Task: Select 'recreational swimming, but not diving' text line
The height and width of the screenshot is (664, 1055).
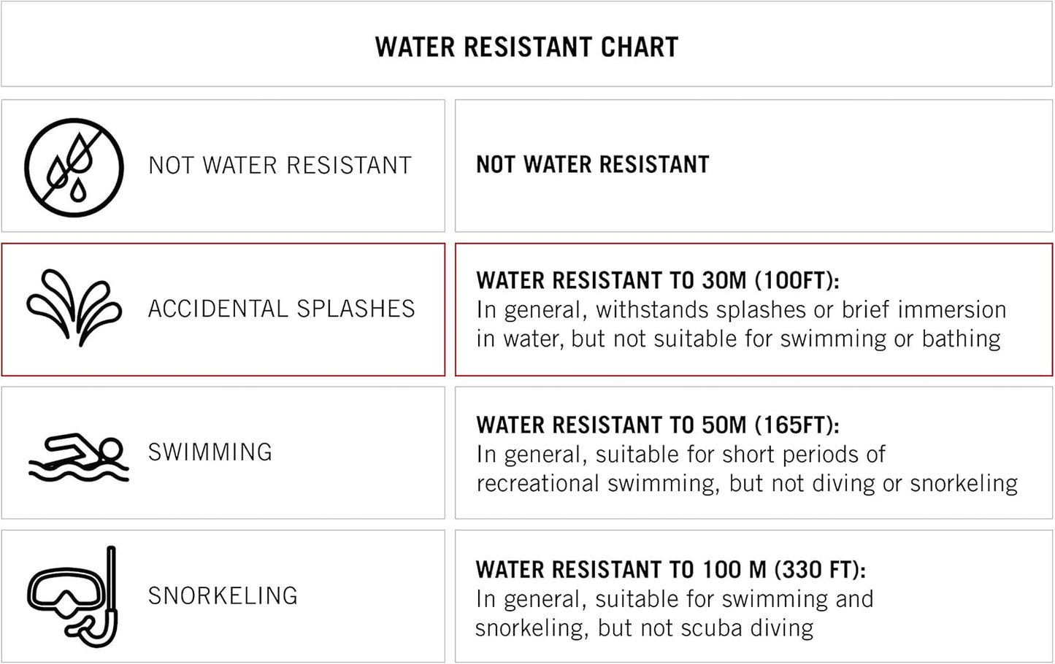Action: point(746,484)
